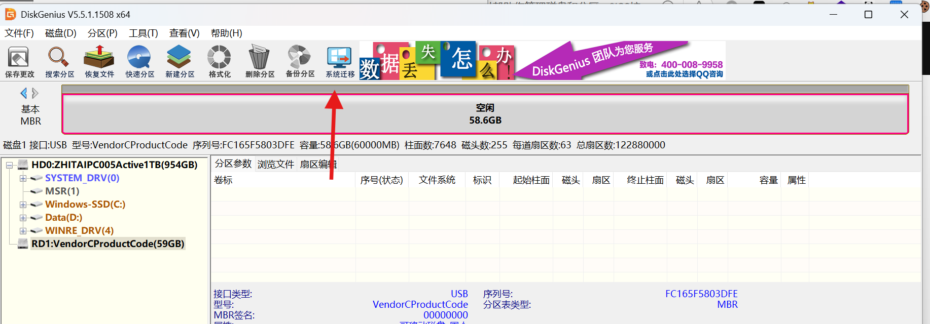Switch to the 浏览文件 tab
The height and width of the screenshot is (324, 930).
click(276, 164)
